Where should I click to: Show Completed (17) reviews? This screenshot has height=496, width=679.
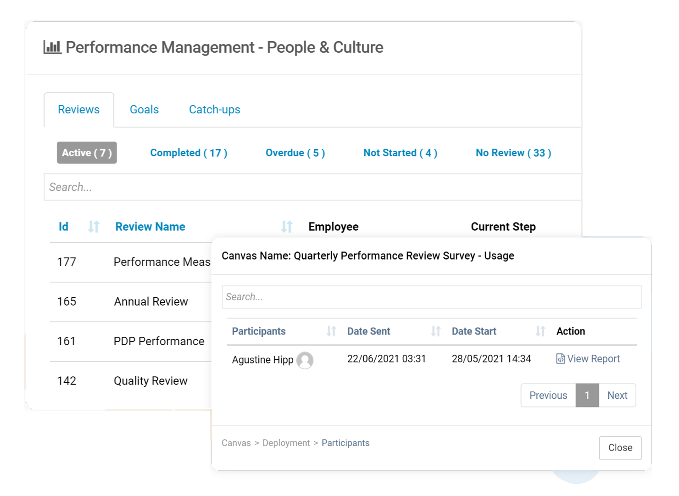(x=189, y=153)
